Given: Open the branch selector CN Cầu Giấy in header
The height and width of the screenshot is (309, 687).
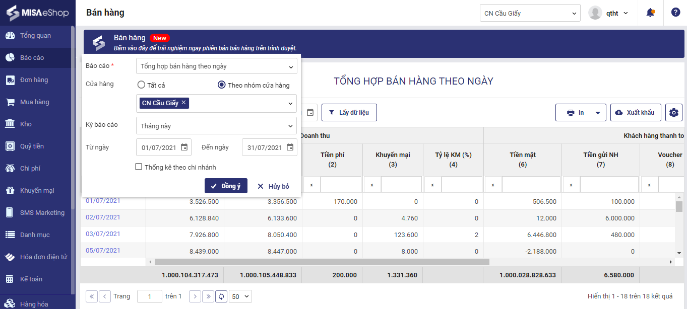Looking at the screenshot, I should pyautogui.click(x=530, y=14).
